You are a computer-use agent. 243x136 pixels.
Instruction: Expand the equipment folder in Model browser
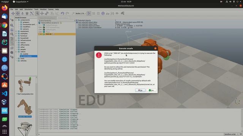pos(16,31)
